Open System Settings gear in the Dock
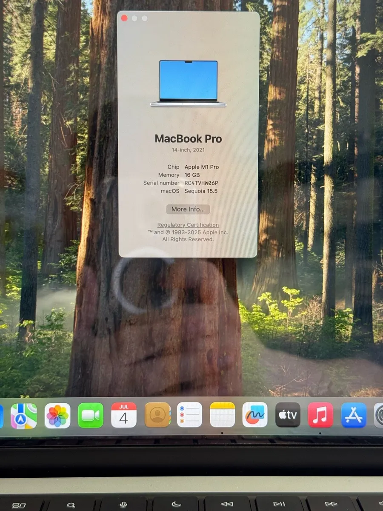Screen dimensions: 383x511 379,415
